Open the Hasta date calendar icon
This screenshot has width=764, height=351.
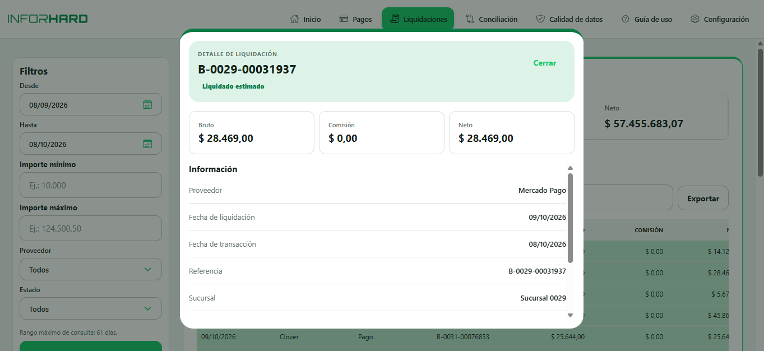pyautogui.click(x=147, y=144)
